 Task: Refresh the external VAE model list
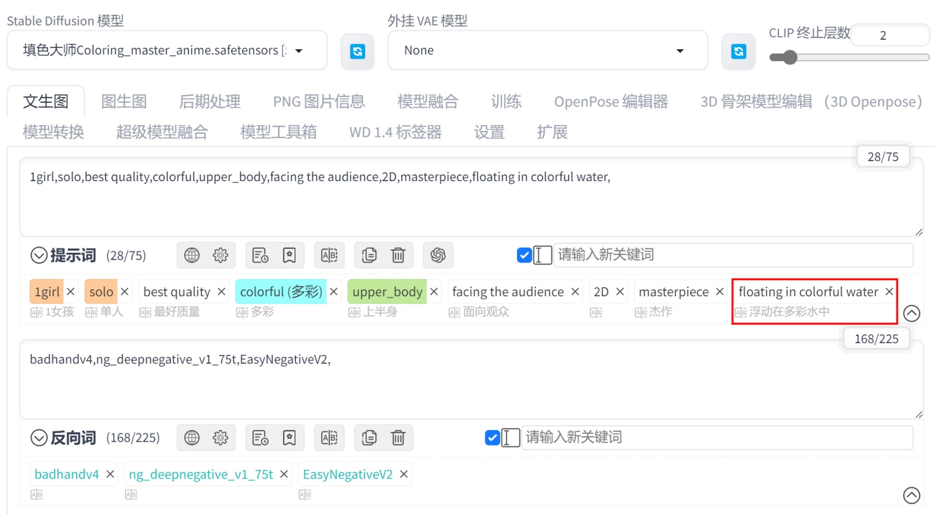click(738, 51)
